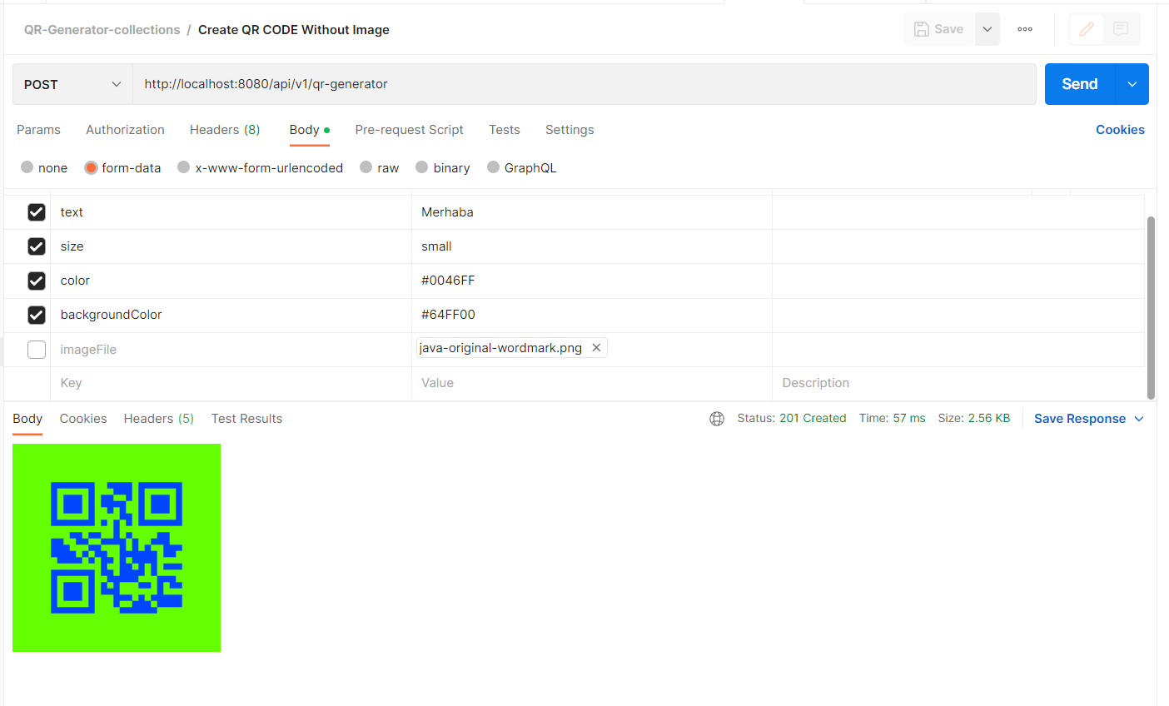Open the Cookies link
Image resolution: width=1169 pixels, height=706 pixels.
click(x=1120, y=130)
